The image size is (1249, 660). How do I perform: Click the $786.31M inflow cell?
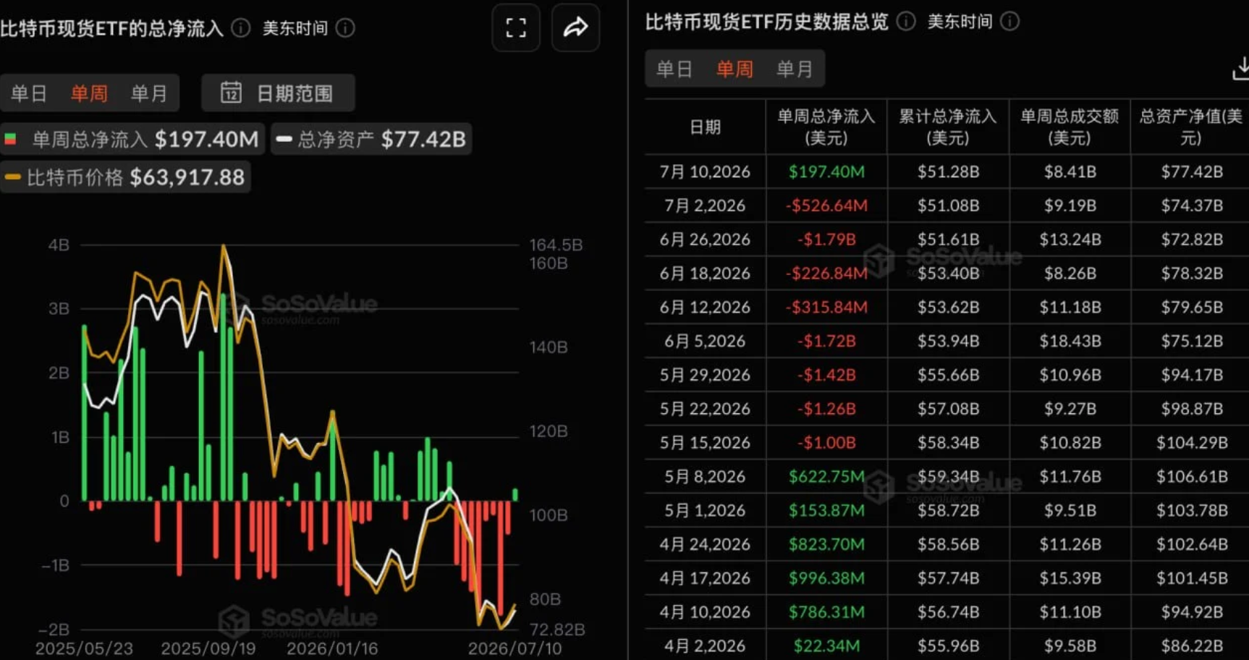coord(826,612)
